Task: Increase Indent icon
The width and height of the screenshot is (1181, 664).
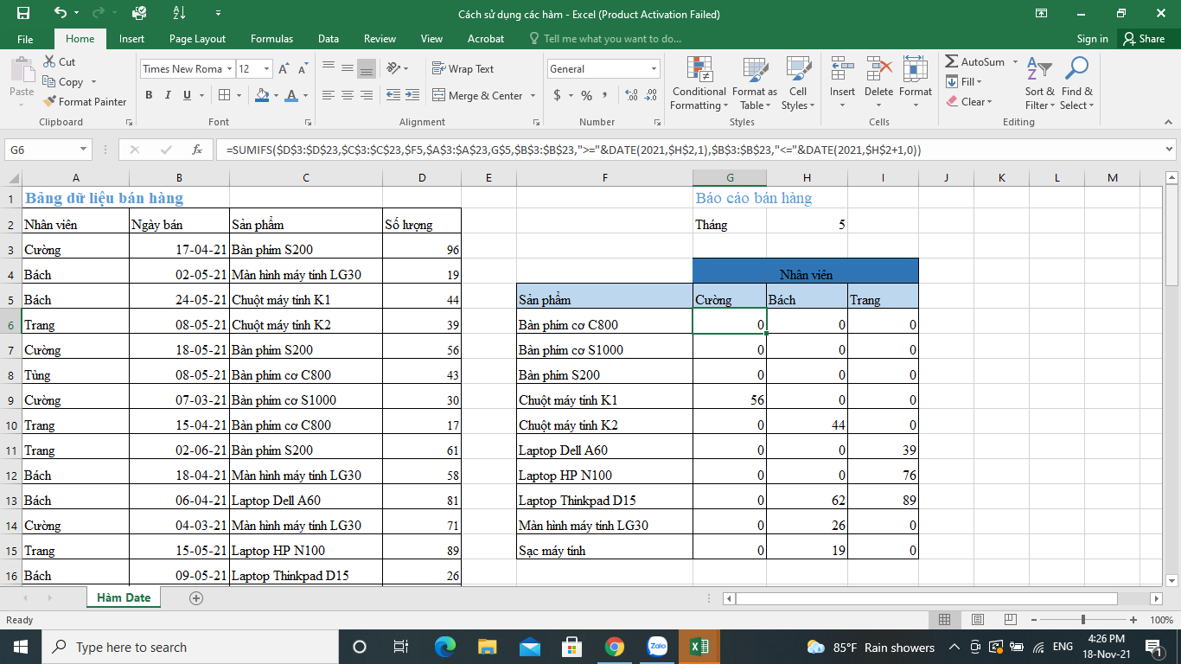Action: 412,95
